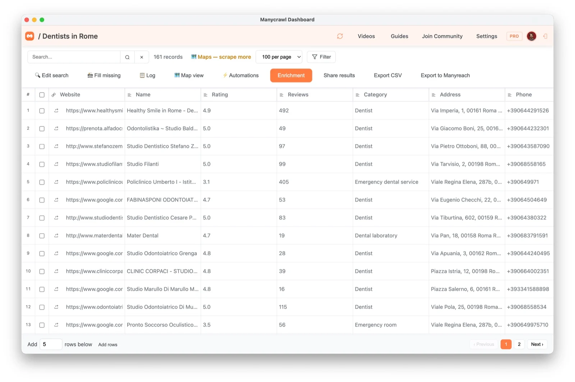Open Automations
Image resolution: width=575 pixels, height=382 pixels.
[x=240, y=75]
